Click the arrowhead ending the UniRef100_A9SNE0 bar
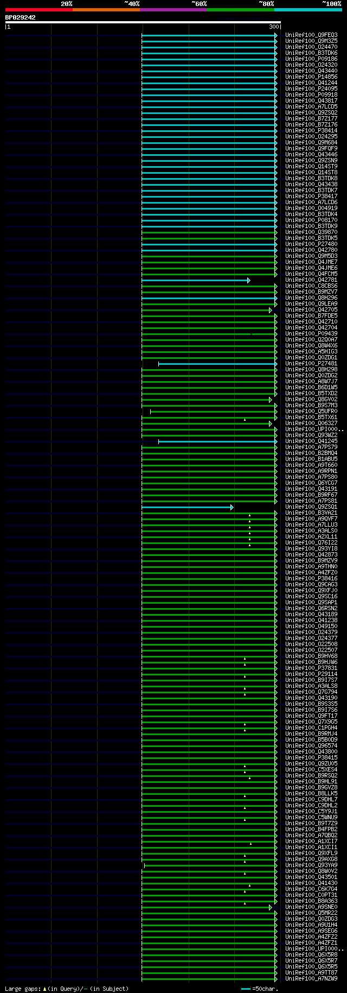Viewport: 347px width, 993px height. tap(271, 907)
